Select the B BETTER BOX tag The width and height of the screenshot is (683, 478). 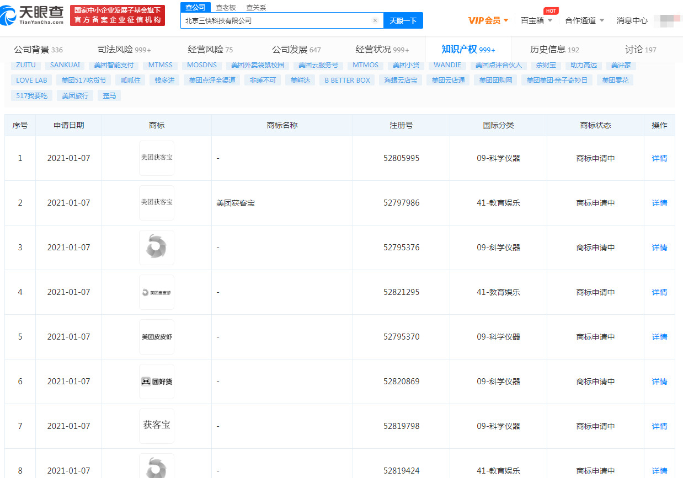pyautogui.click(x=348, y=80)
